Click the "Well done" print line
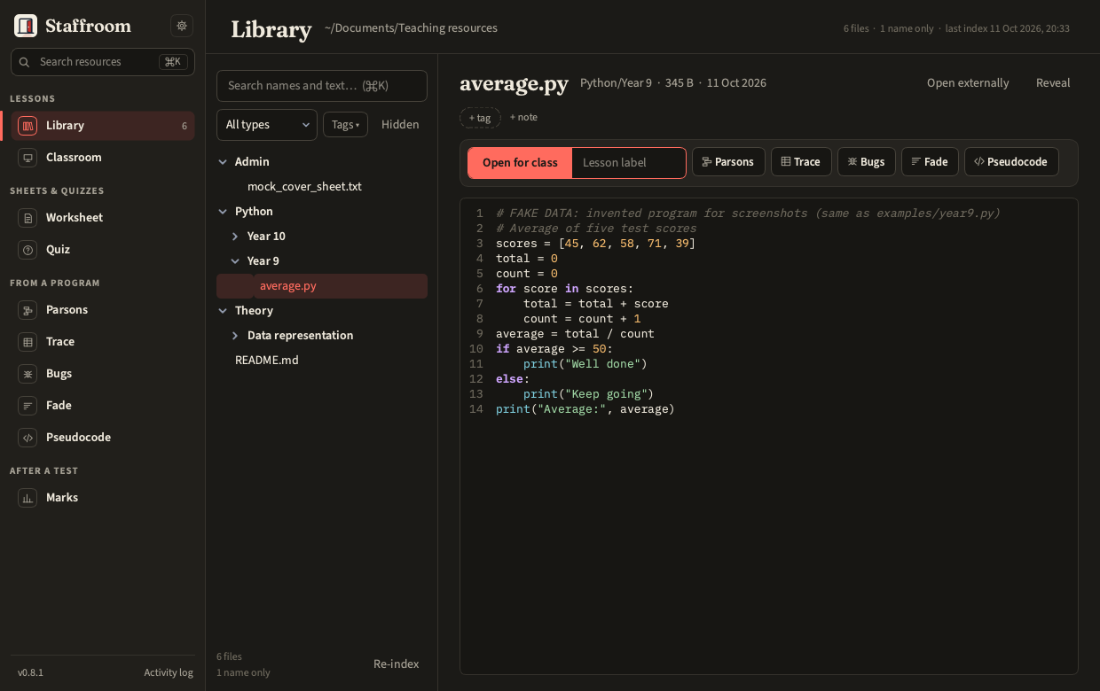Image resolution: width=1100 pixels, height=691 pixels. pos(585,364)
